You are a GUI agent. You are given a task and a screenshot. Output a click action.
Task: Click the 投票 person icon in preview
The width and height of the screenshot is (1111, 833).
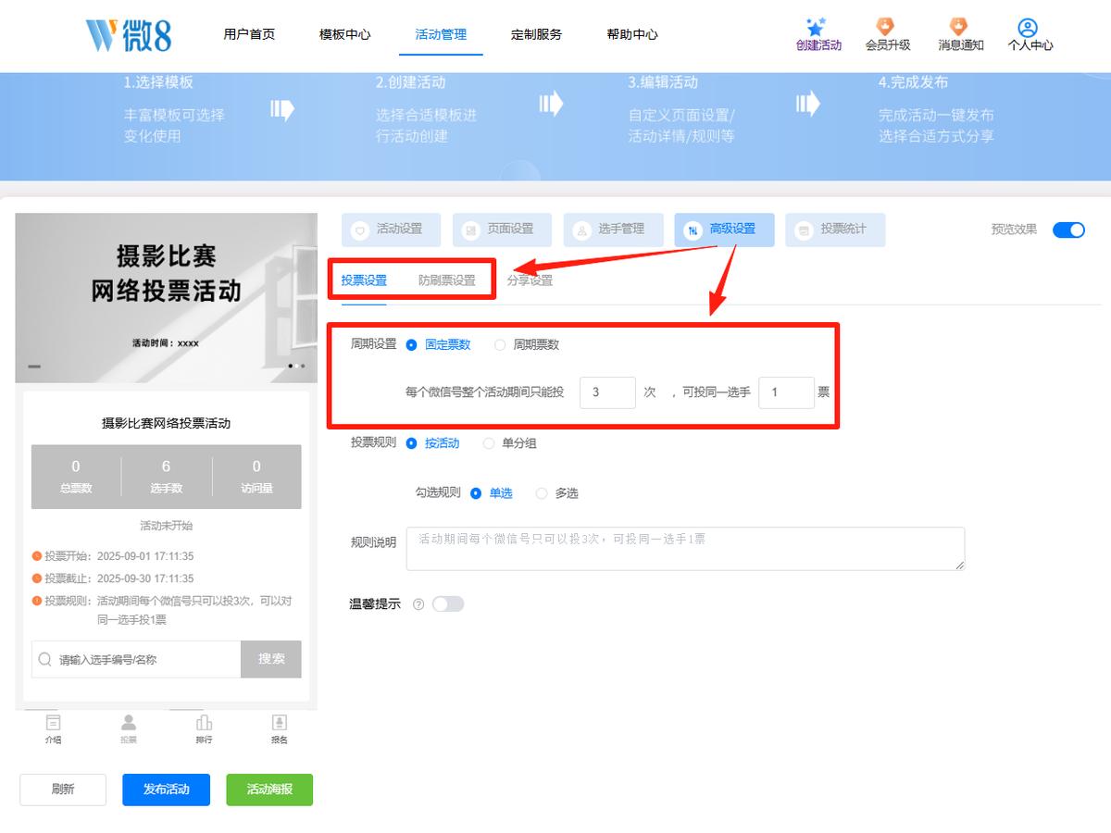[129, 723]
